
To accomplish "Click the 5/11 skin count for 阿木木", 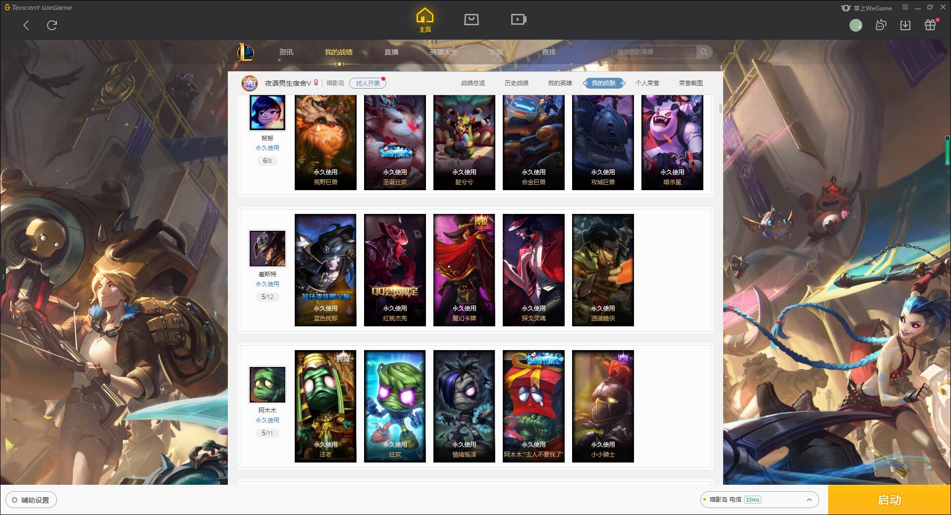I will coord(267,433).
